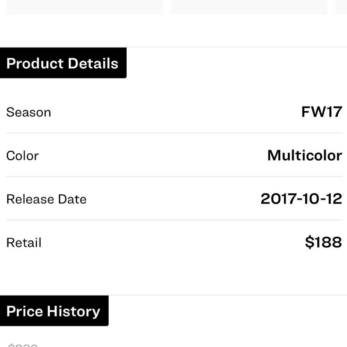The width and height of the screenshot is (347, 347).
Task: Click the word Details in the Product Details header
Action: 93,63
